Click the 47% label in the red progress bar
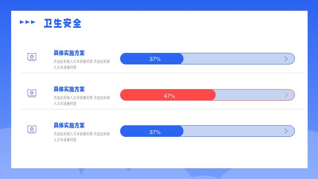318x179 pixels. 169,96
